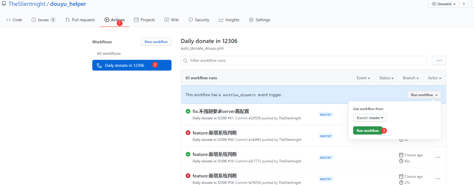
Task: Click the Projects board icon
Action: click(x=136, y=20)
